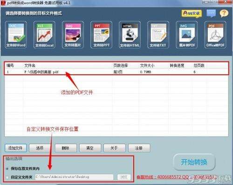Image resolution: width=233 pixels, height=185 pixels.
Task: Click the 注册 button
Action: click(x=139, y=148)
